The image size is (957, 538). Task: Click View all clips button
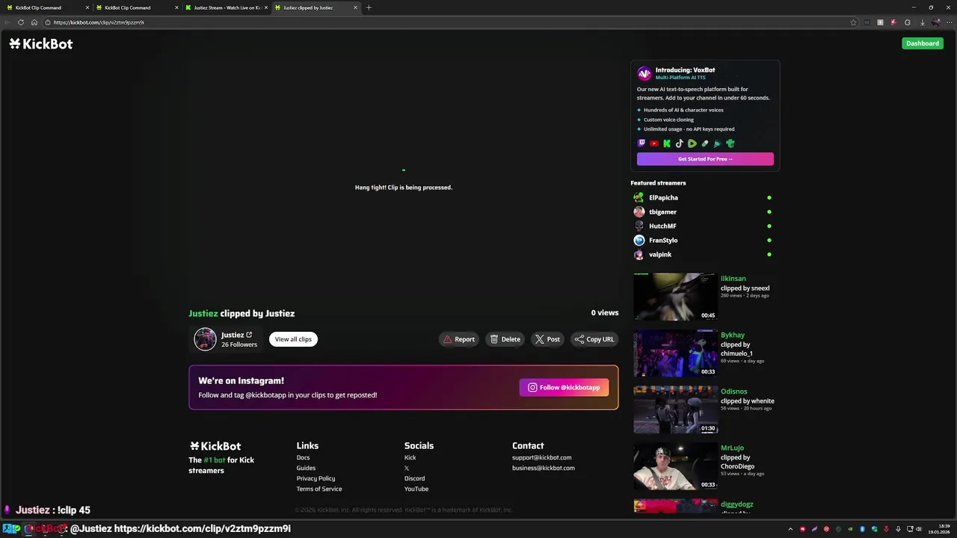click(293, 339)
